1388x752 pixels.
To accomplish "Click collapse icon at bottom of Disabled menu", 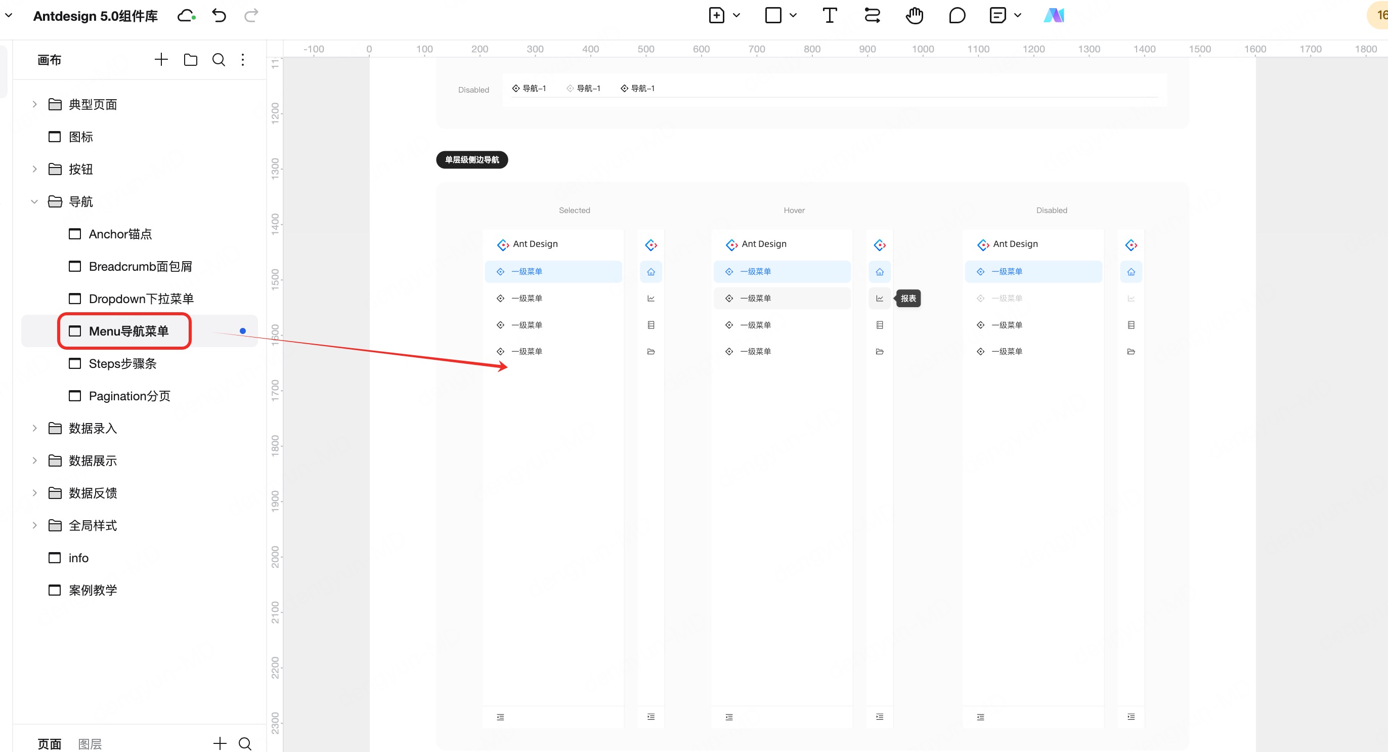I will (981, 717).
